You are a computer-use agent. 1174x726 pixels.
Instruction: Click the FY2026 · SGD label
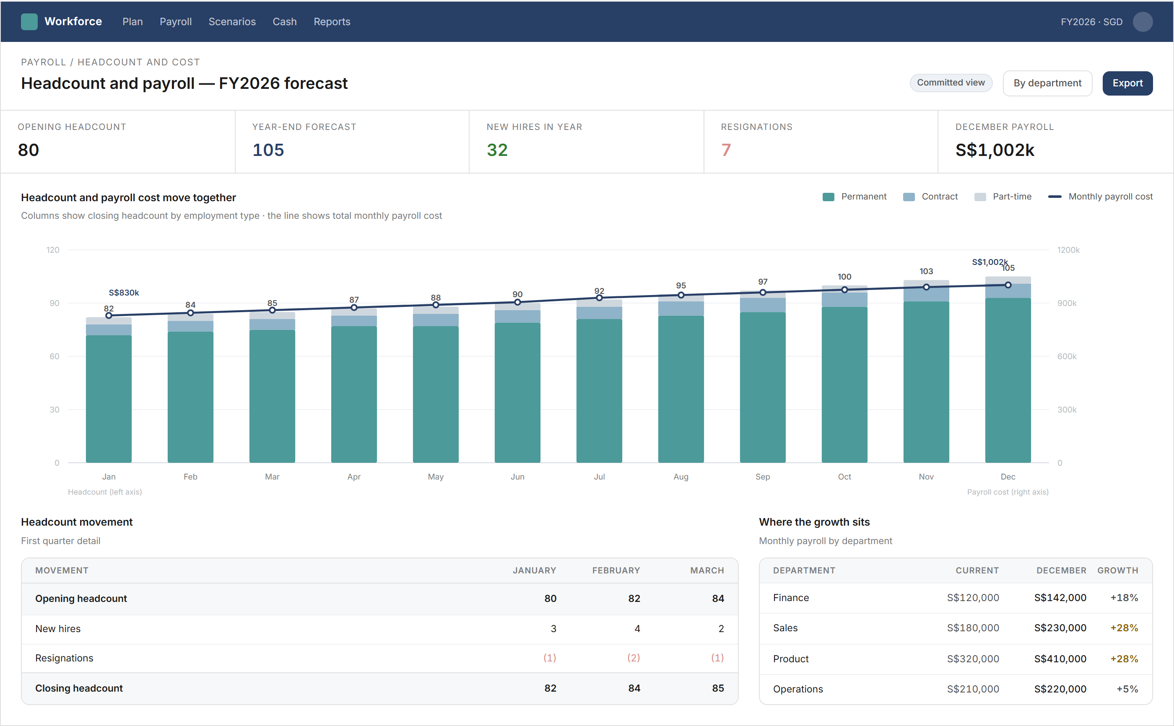click(1091, 22)
